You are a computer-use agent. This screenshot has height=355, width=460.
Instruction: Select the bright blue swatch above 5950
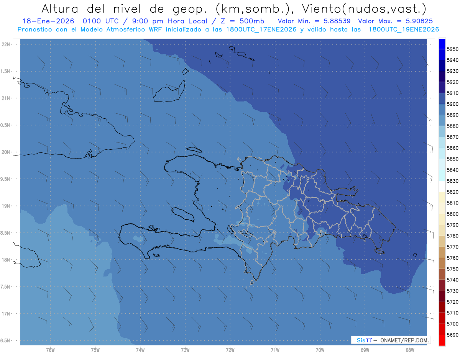(442, 44)
